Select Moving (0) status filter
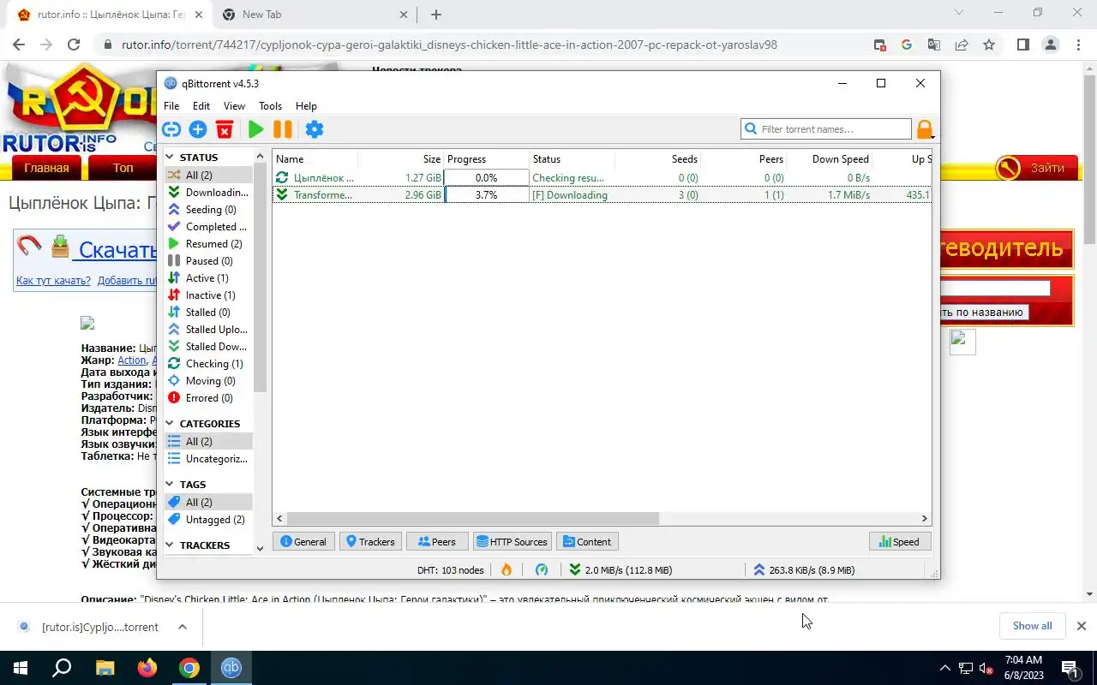Screen dimensions: 1097x685 [208, 381]
